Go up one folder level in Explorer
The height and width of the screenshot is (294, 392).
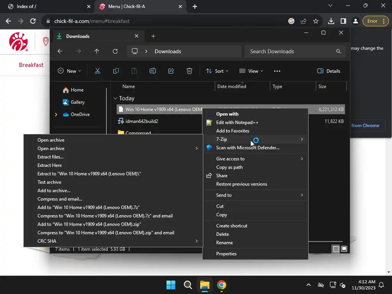coord(97,51)
